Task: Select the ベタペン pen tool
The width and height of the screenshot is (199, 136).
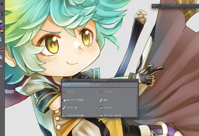Action: (x=106, y=108)
